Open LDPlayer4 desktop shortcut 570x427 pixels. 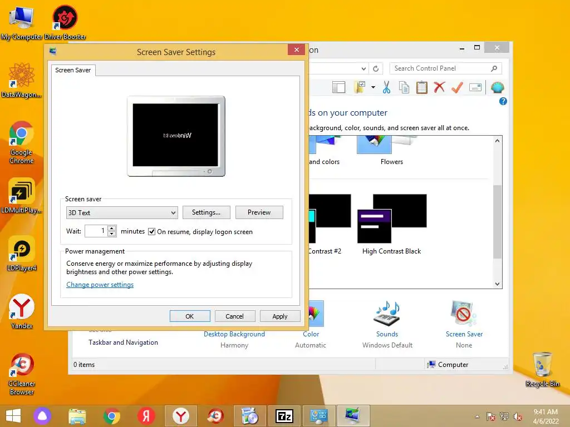pyautogui.click(x=22, y=254)
